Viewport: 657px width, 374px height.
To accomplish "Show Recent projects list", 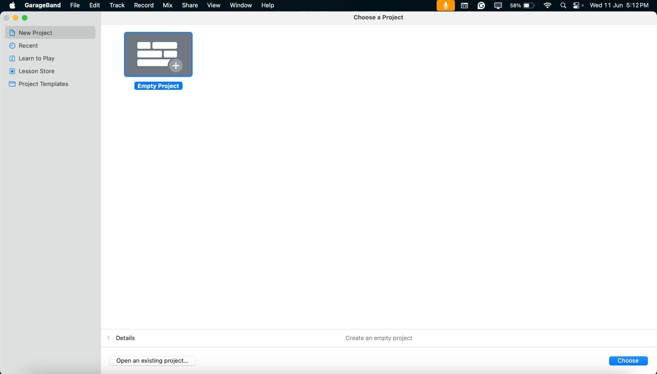I will 50,46.
